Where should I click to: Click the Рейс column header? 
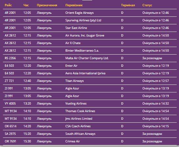point(8,5)
